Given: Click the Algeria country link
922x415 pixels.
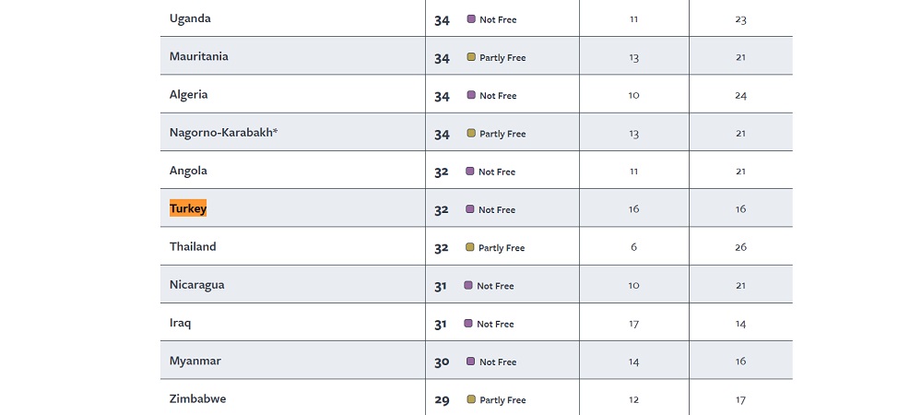Looking at the screenshot, I should (188, 95).
